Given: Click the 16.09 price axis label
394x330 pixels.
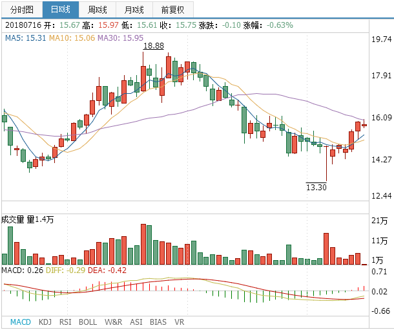Looking at the screenshot, I should pyautogui.click(x=382, y=118).
